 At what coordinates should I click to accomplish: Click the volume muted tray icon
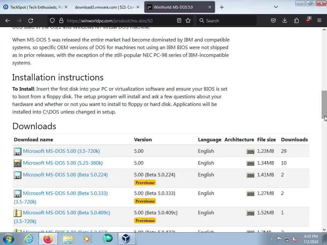(x=295, y=239)
